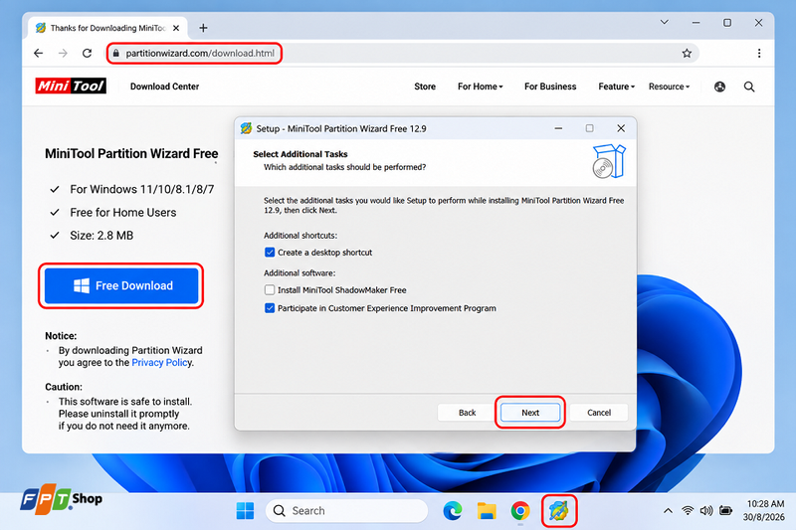The height and width of the screenshot is (530, 796).
Task: Close the setup wizard window
Action: coord(621,128)
